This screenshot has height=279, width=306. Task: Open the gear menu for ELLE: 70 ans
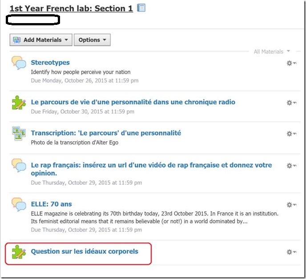tap(291, 205)
